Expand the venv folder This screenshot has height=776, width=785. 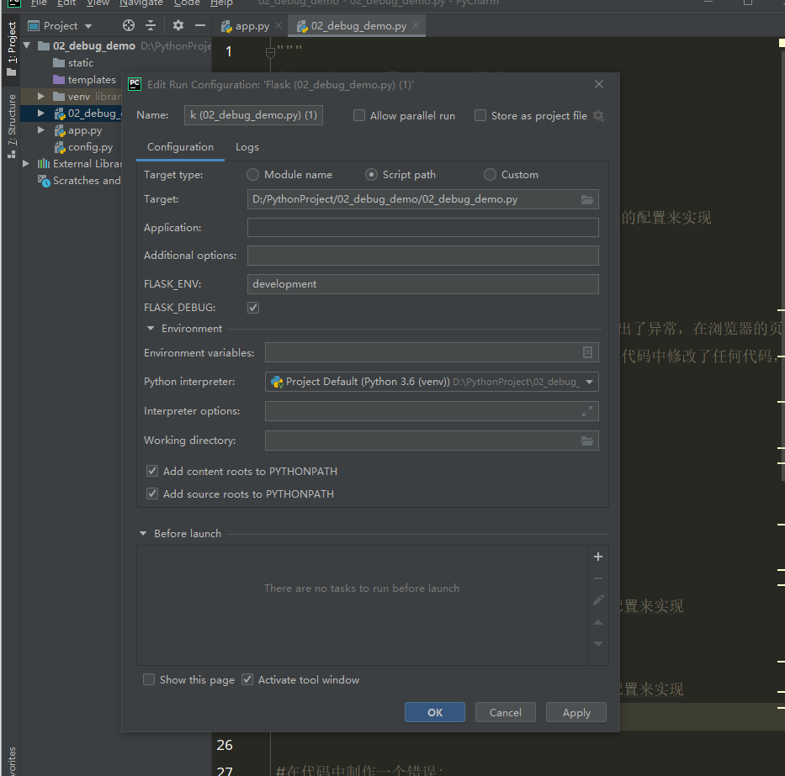41,97
